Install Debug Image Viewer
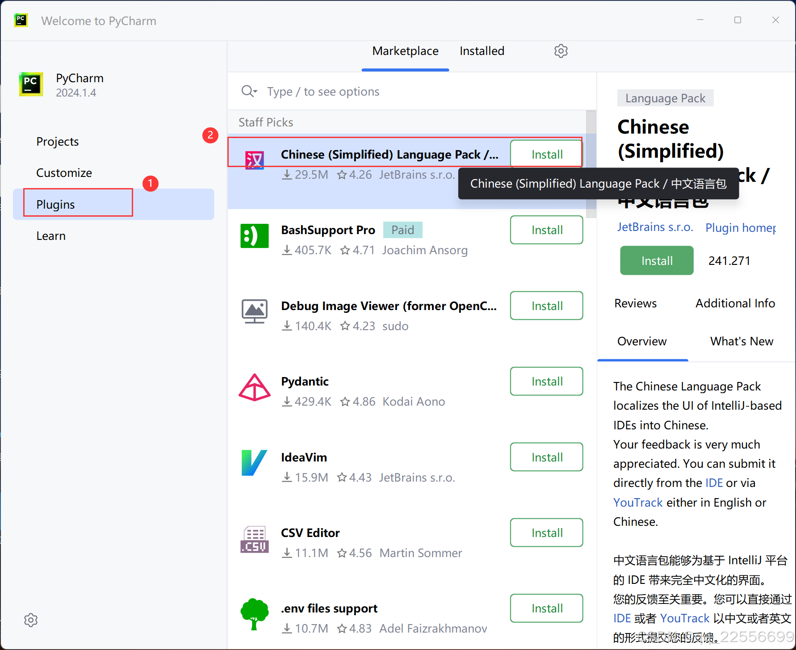This screenshot has height=650, width=796. [546, 306]
